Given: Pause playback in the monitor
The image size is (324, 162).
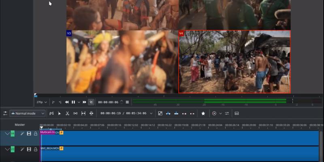Looking at the screenshot, I should pyautogui.click(x=73, y=102).
